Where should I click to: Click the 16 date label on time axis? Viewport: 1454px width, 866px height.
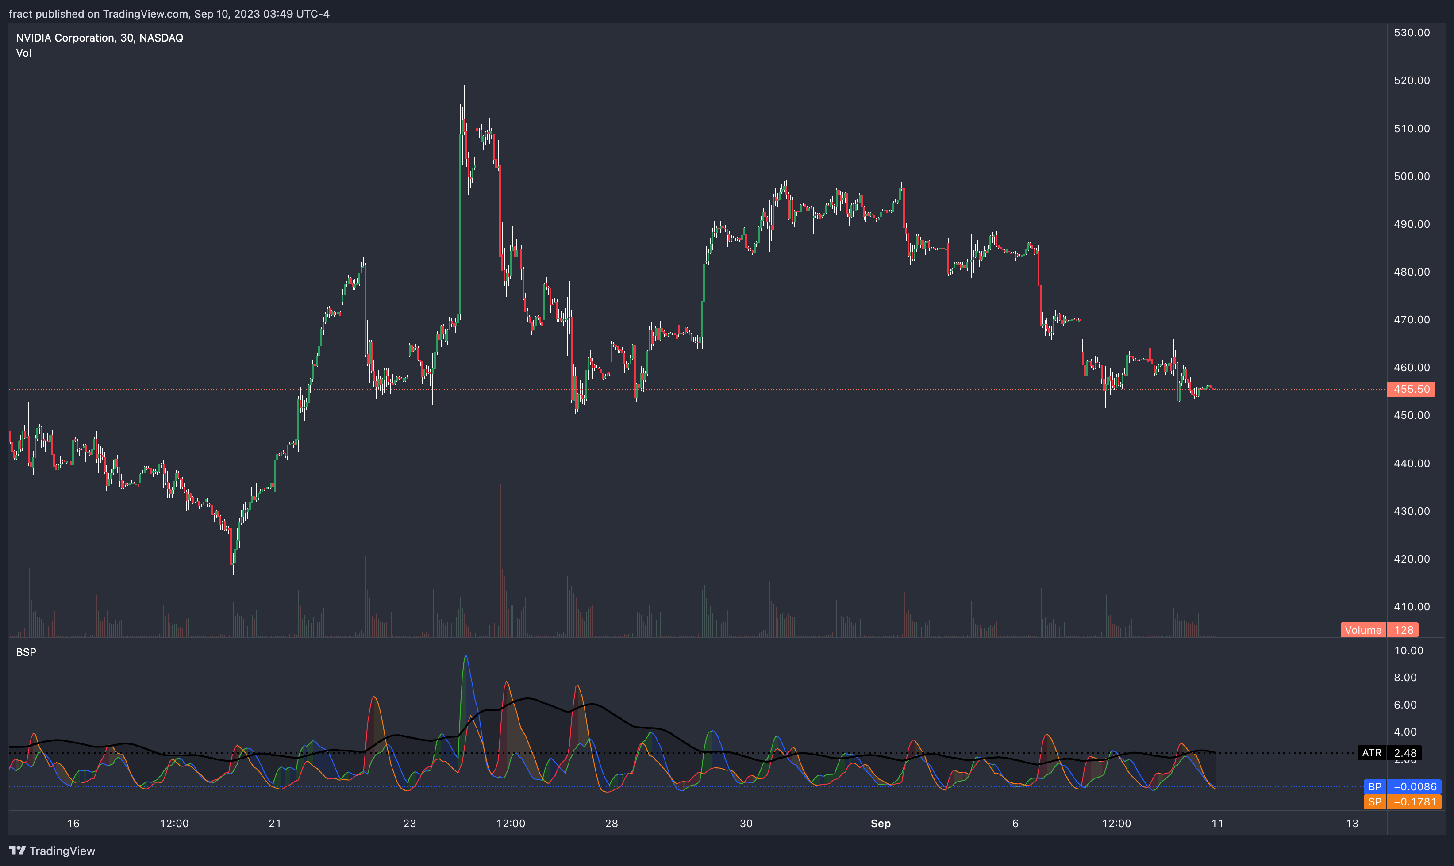coord(73,824)
